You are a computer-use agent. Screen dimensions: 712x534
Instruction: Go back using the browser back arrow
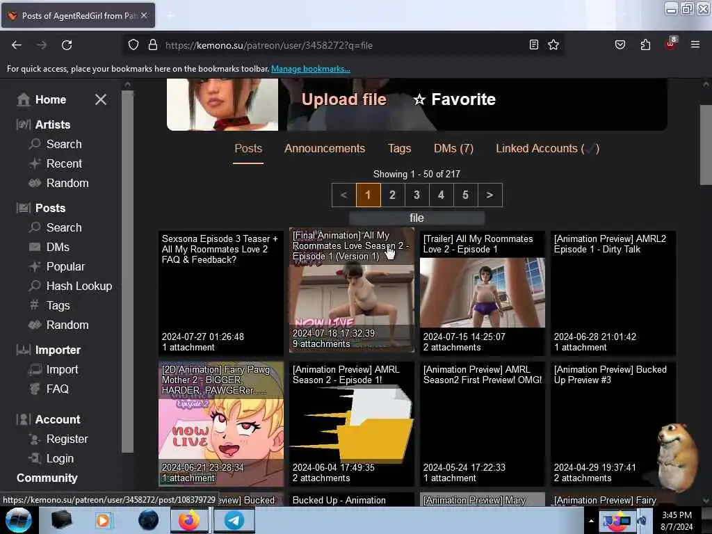[17, 45]
